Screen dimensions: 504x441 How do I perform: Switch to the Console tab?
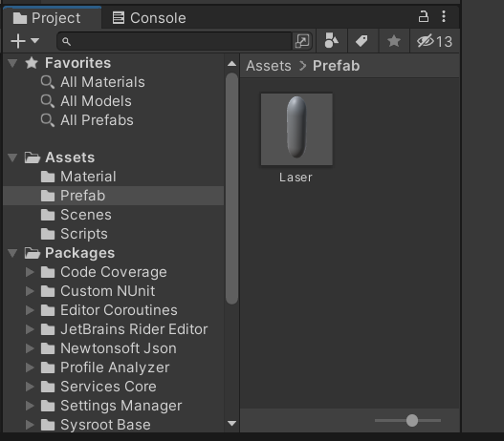pyautogui.click(x=149, y=18)
